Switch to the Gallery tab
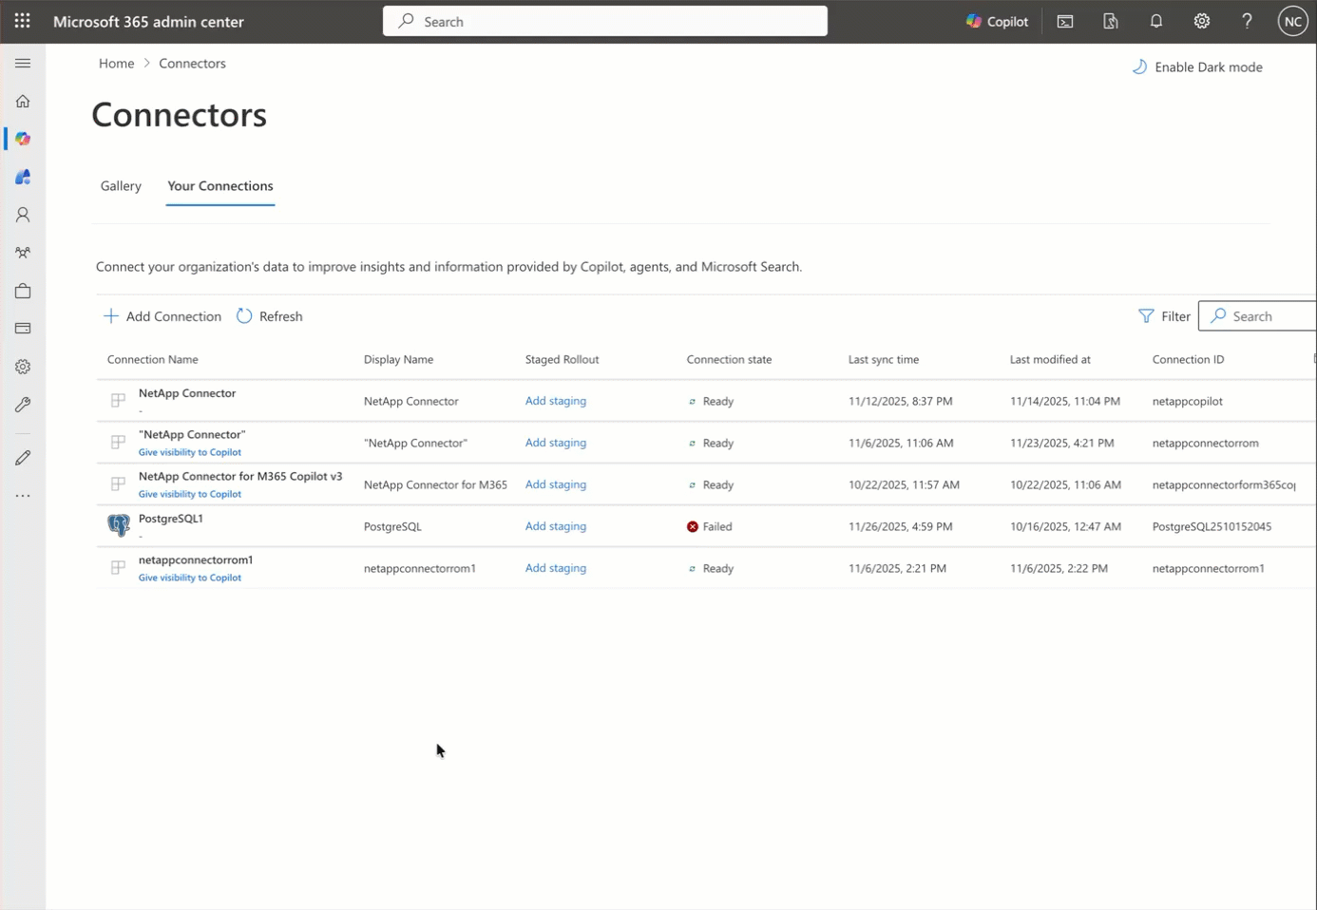Image resolution: width=1317 pixels, height=910 pixels. pyautogui.click(x=121, y=186)
